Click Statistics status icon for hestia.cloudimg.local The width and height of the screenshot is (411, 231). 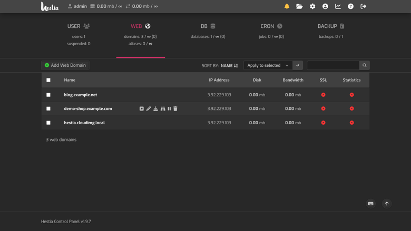click(x=352, y=123)
